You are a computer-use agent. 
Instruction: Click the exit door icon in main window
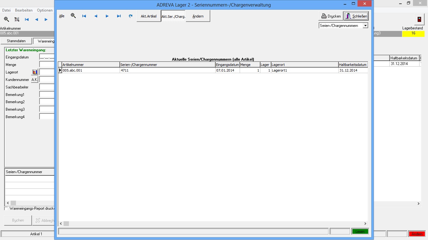click(419, 19)
